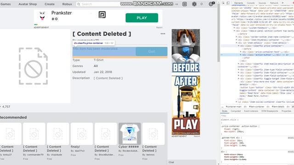This screenshot has height=165, width=294.
Task: Open the messages feed icon in navbar
Action: (x=185, y=4)
